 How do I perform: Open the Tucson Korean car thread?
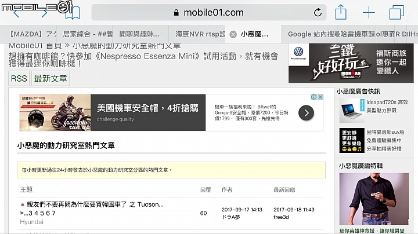(95, 204)
